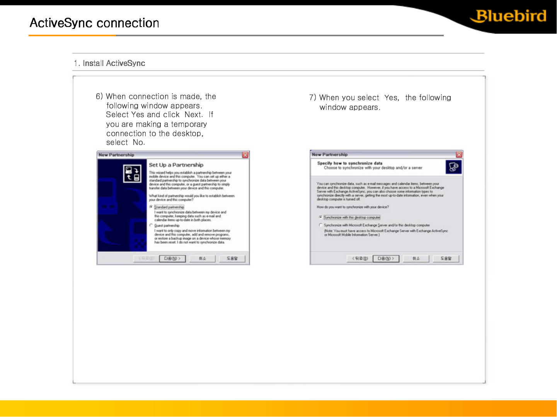Open 도움말 Help in synchronize data dialog
The width and height of the screenshot is (557, 417).
446,258
